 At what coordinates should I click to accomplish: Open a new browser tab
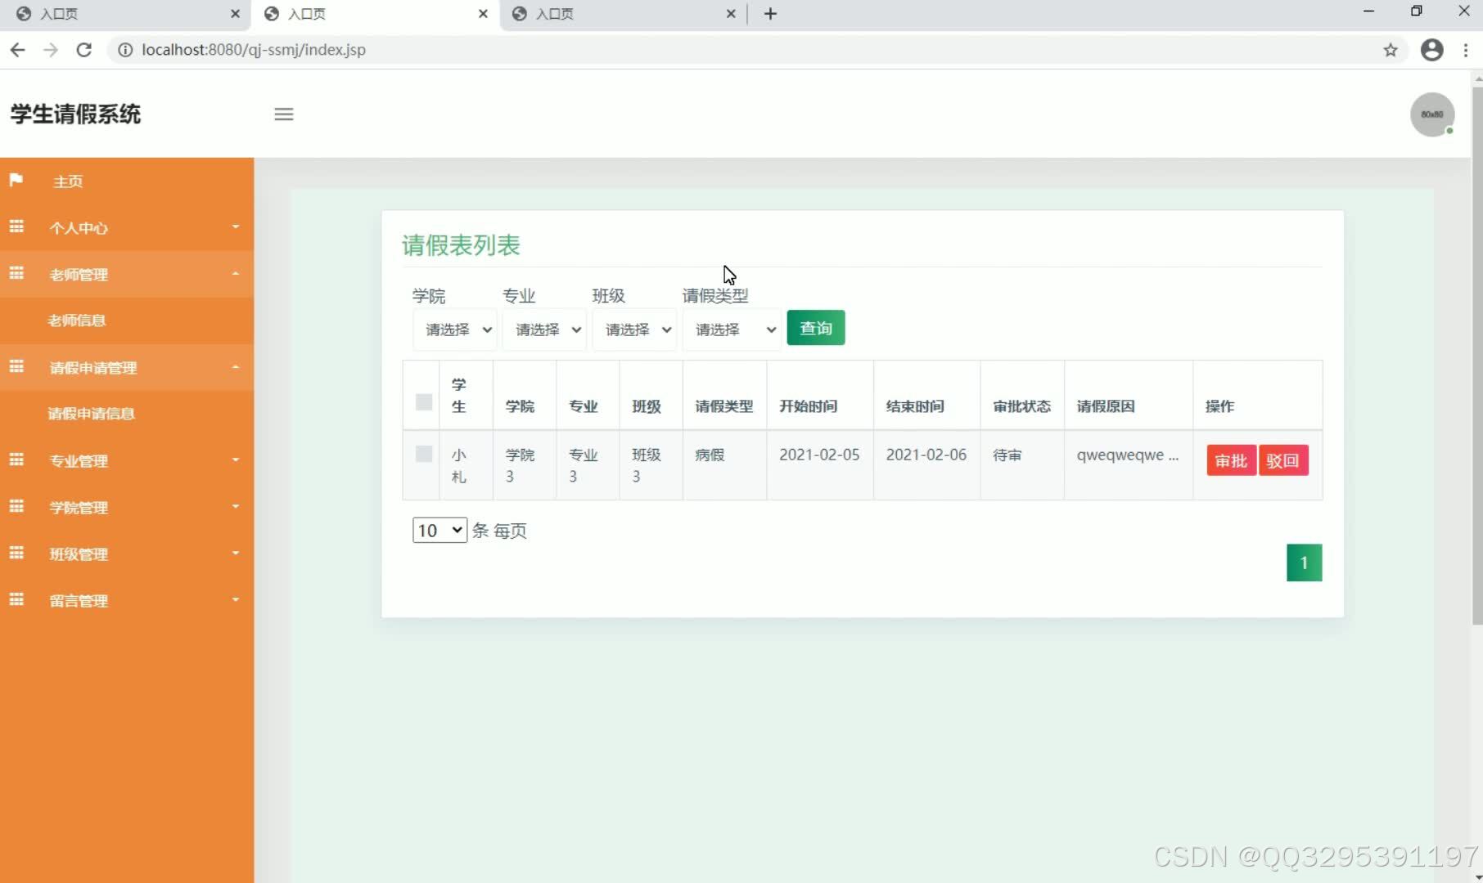click(770, 14)
